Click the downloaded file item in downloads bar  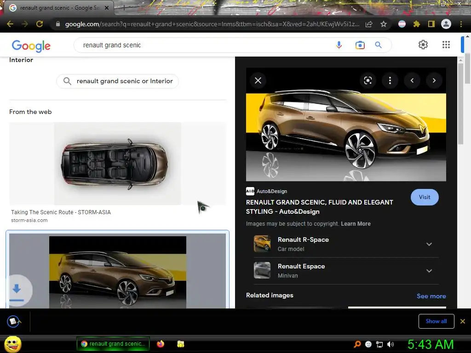tap(14, 321)
